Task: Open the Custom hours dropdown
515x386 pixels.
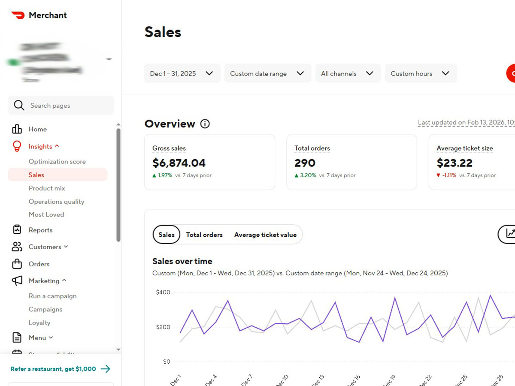Action: coord(421,73)
